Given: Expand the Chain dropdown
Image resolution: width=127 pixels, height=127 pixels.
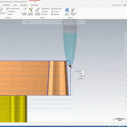Looking at the screenshot, I should (48, 14).
